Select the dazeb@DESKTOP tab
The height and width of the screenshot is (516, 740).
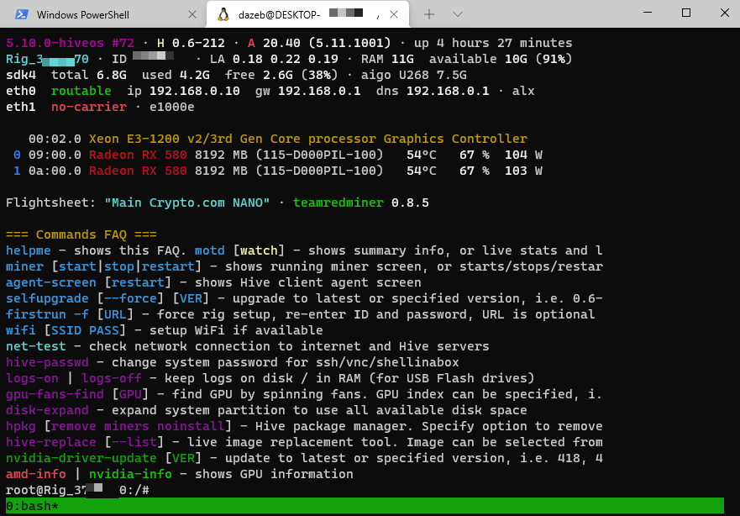click(x=307, y=14)
